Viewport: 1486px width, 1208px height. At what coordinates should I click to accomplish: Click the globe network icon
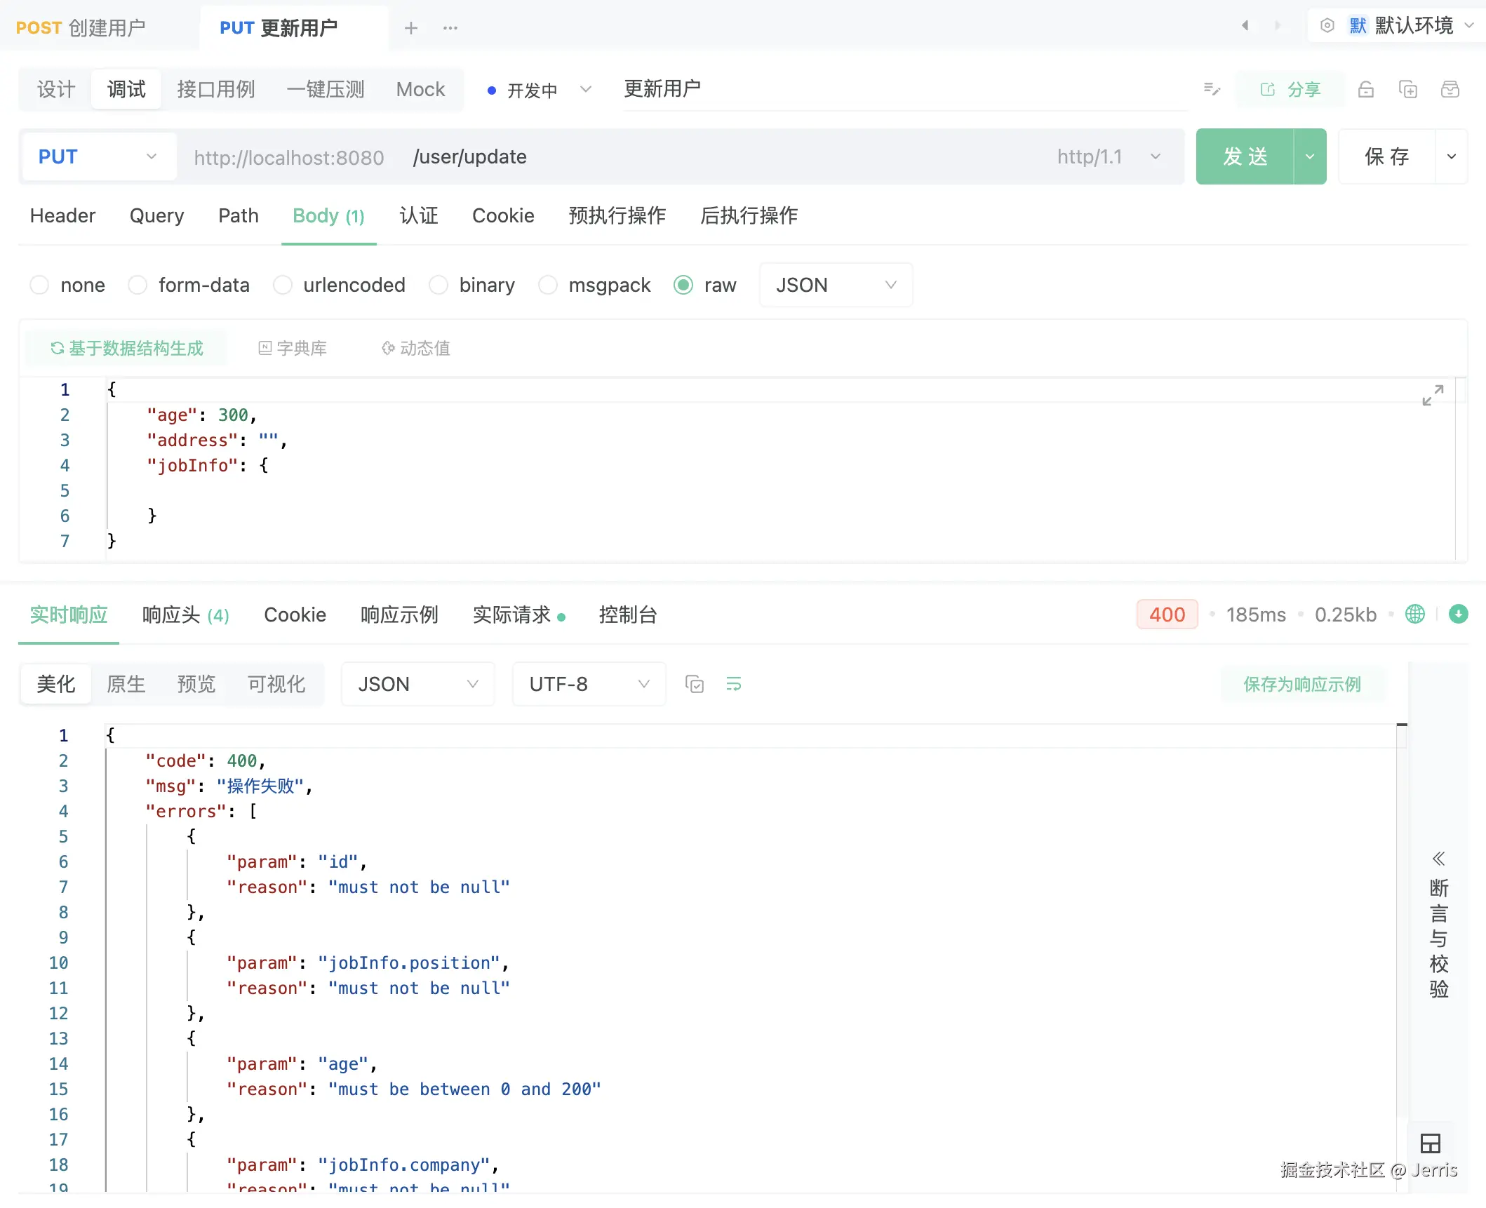[1414, 615]
